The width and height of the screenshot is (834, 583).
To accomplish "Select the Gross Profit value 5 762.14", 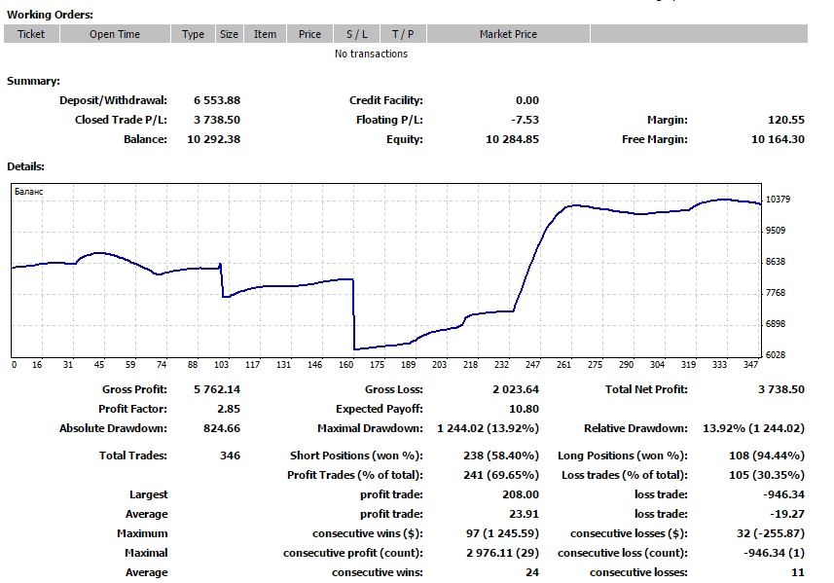I will tap(217, 389).
